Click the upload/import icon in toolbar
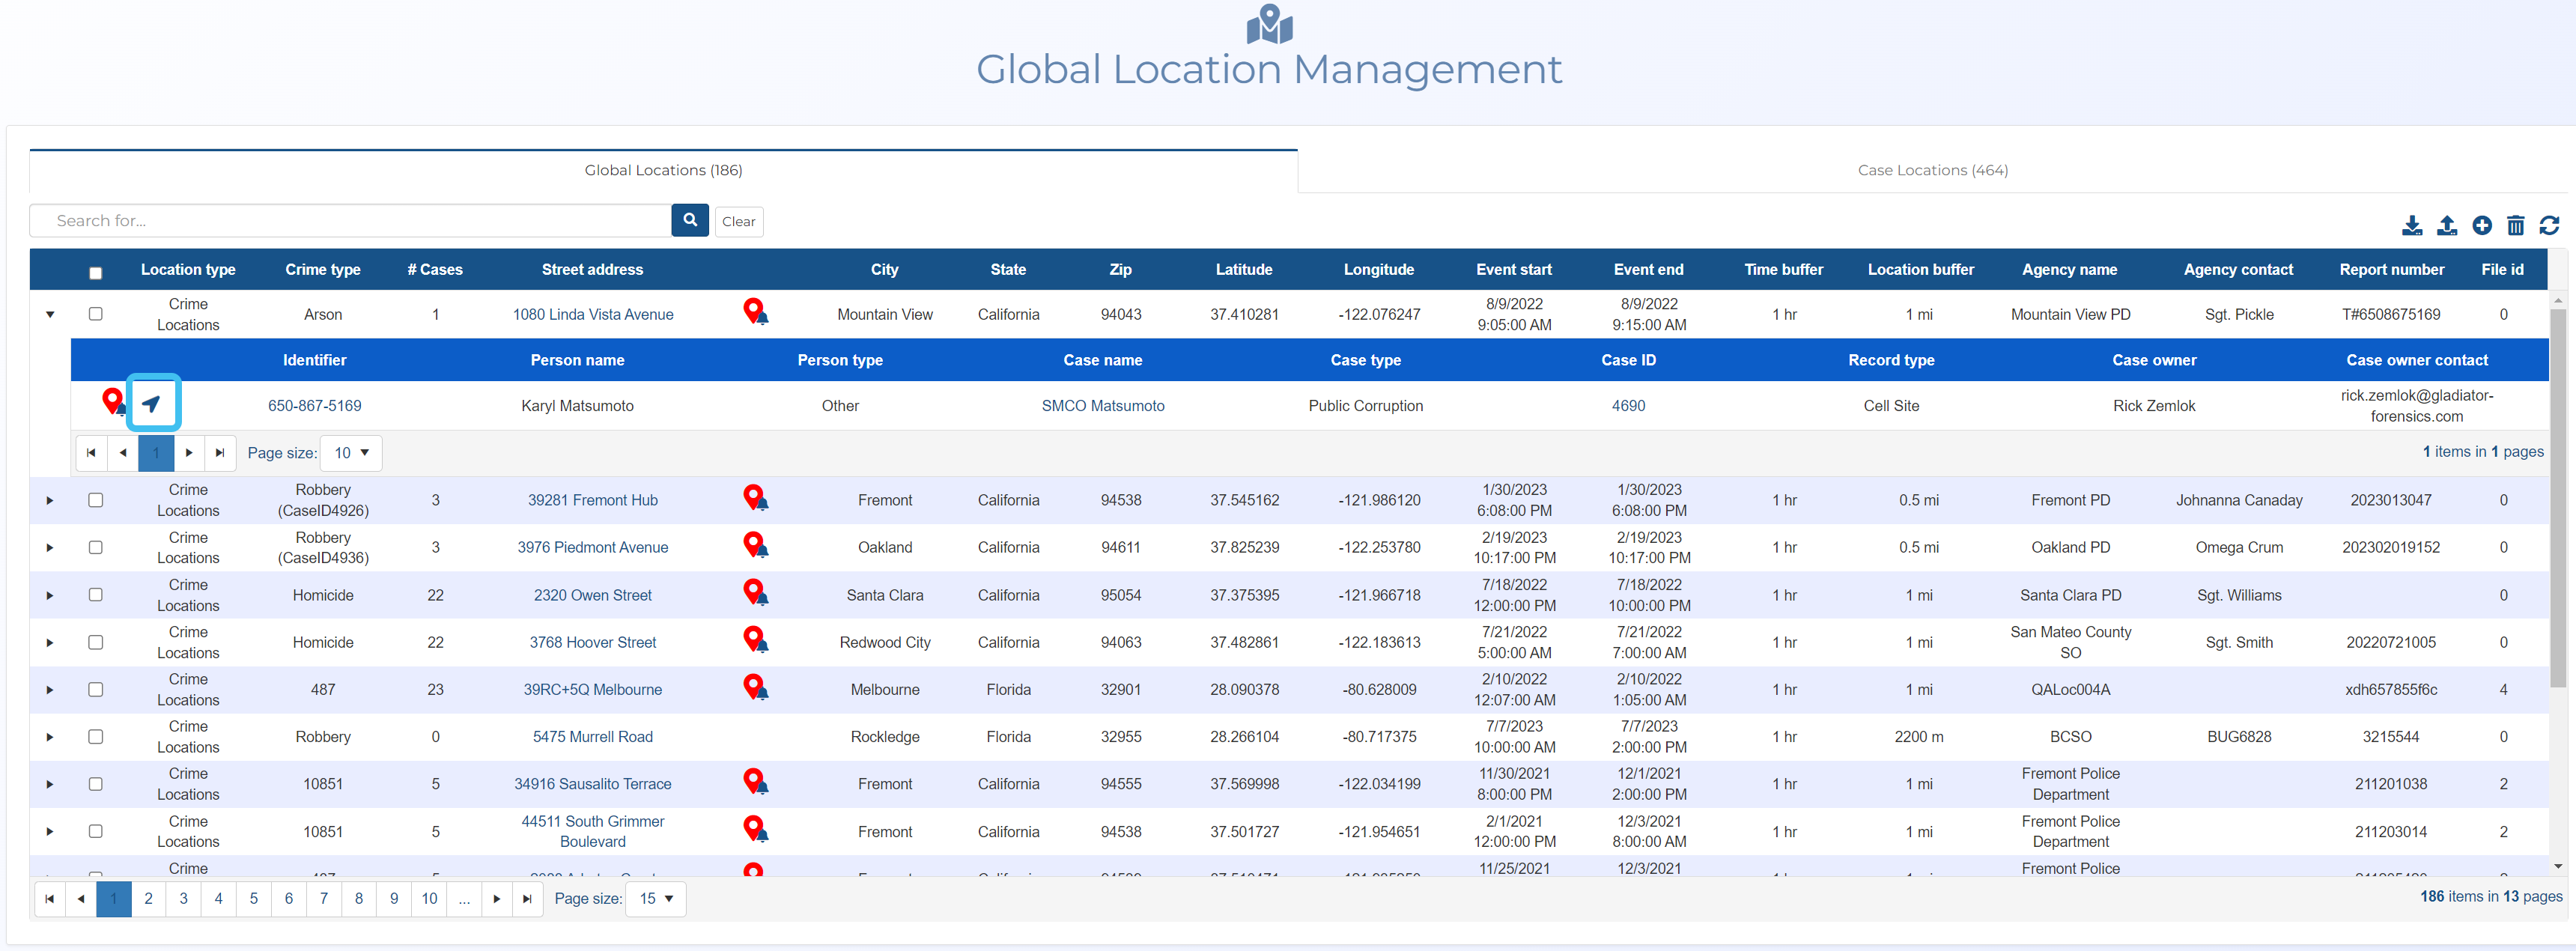Viewport: 2576px width, 951px height. 2446,225
